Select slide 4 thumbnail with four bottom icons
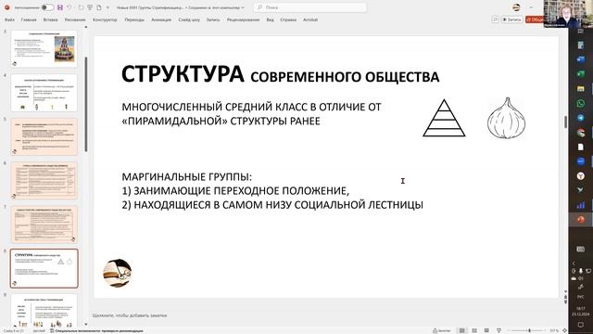The width and height of the screenshot is (593, 334). [x=44, y=93]
